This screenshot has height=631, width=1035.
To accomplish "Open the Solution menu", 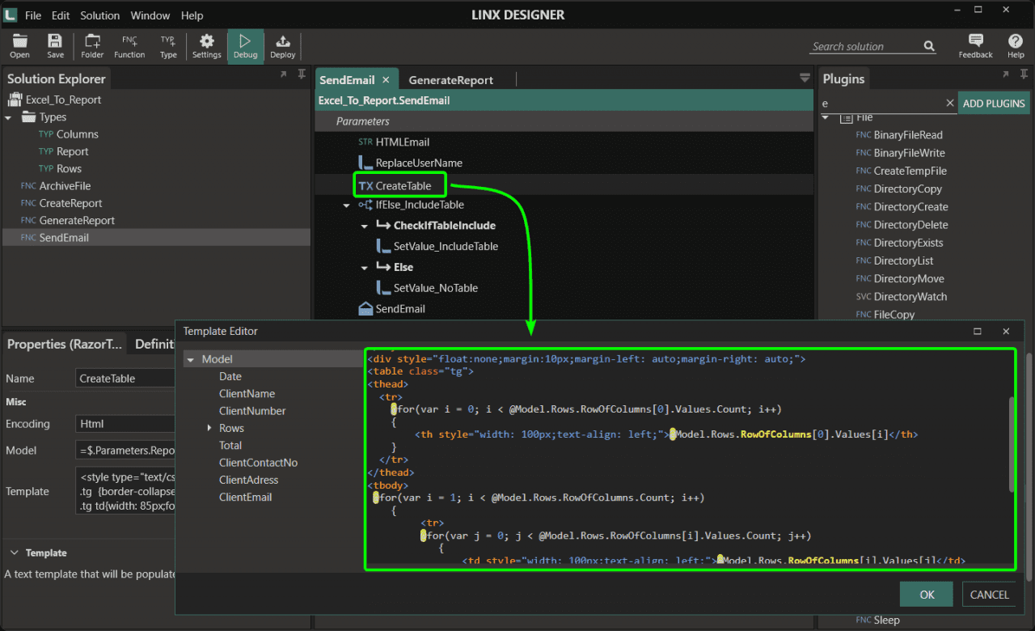I will click(99, 15).
